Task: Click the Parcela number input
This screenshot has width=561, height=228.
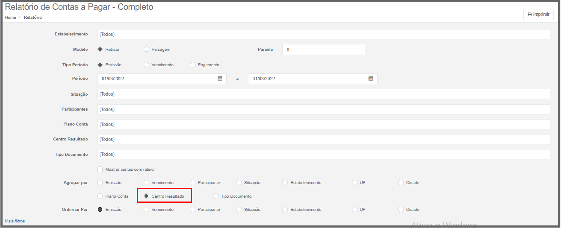Action: click(x=324, y=50)
